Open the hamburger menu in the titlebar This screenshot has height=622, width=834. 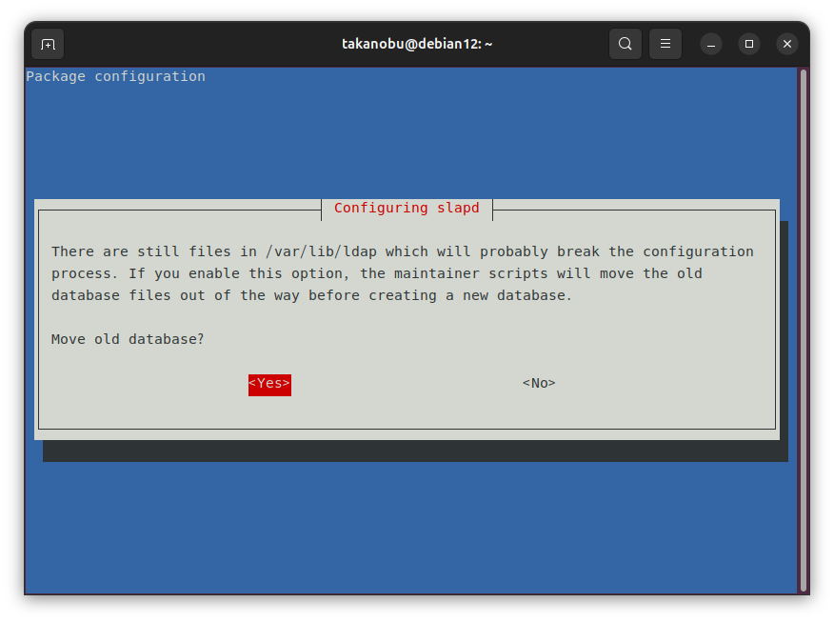(665, 44)
